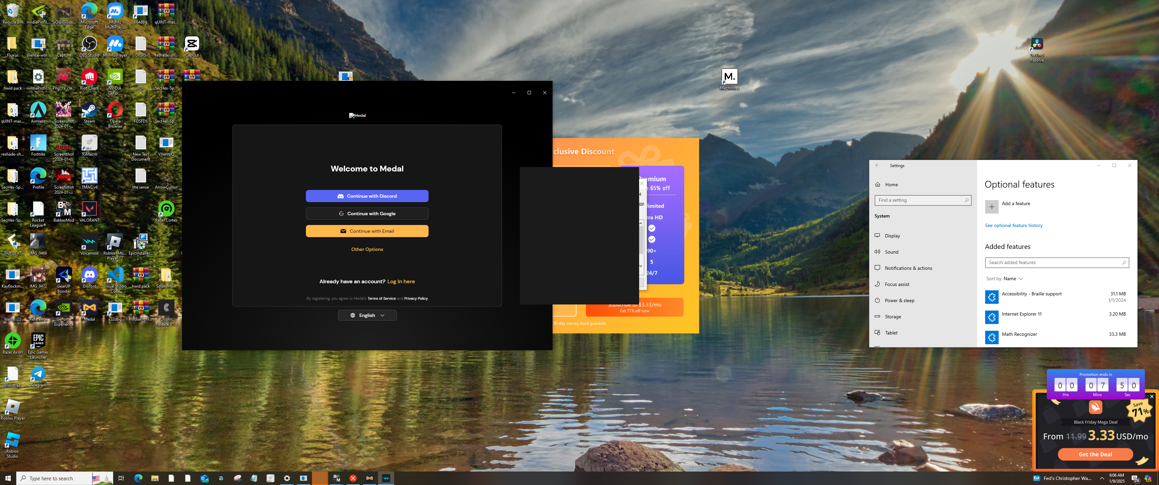Open OBS Studio desktop icon
The width and height of the screenshot is (1159, 485).
89,44
